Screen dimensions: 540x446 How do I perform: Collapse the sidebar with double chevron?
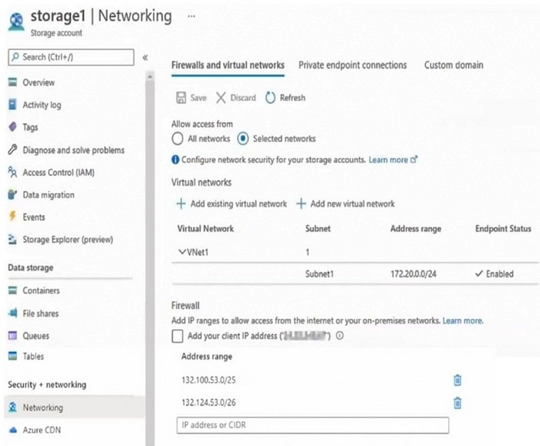point(145,58)
